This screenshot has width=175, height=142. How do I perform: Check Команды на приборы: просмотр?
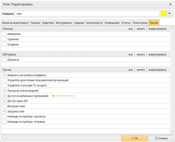coord(4,117)
